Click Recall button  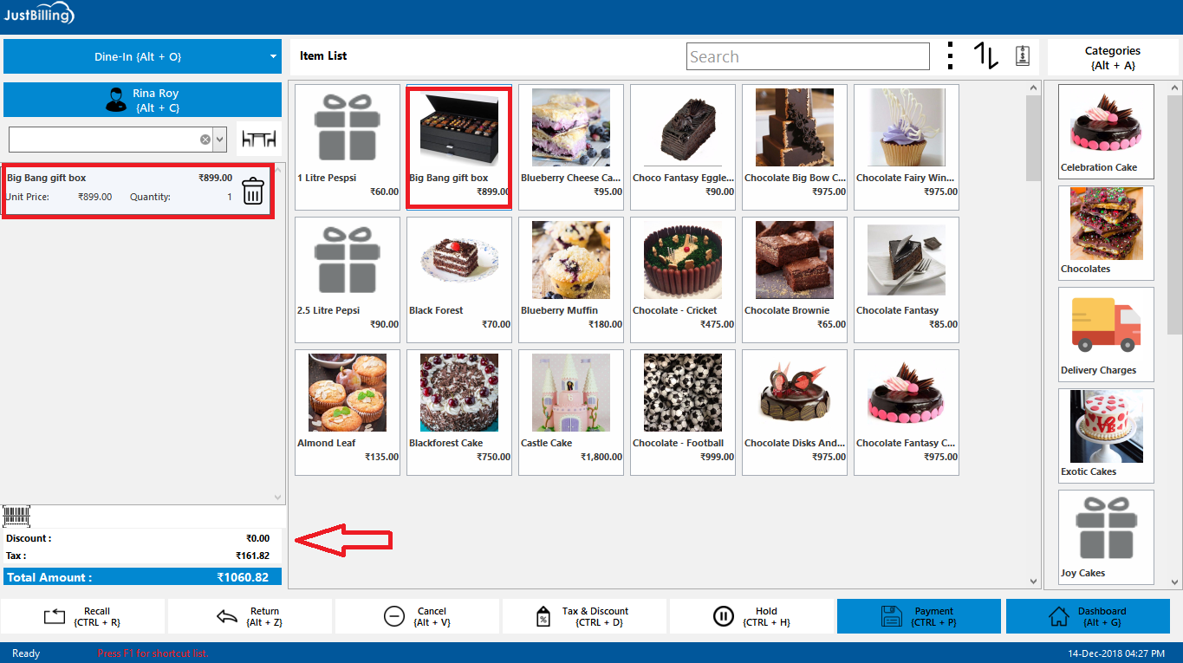82,616
